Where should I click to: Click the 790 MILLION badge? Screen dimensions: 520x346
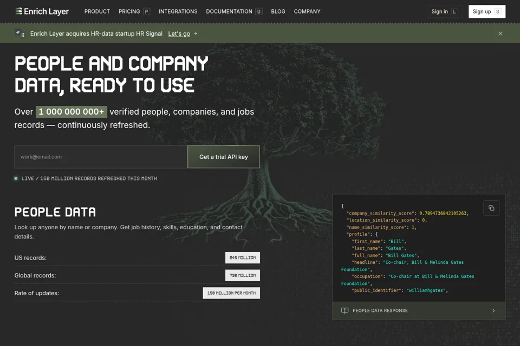[x=243, y=275]
